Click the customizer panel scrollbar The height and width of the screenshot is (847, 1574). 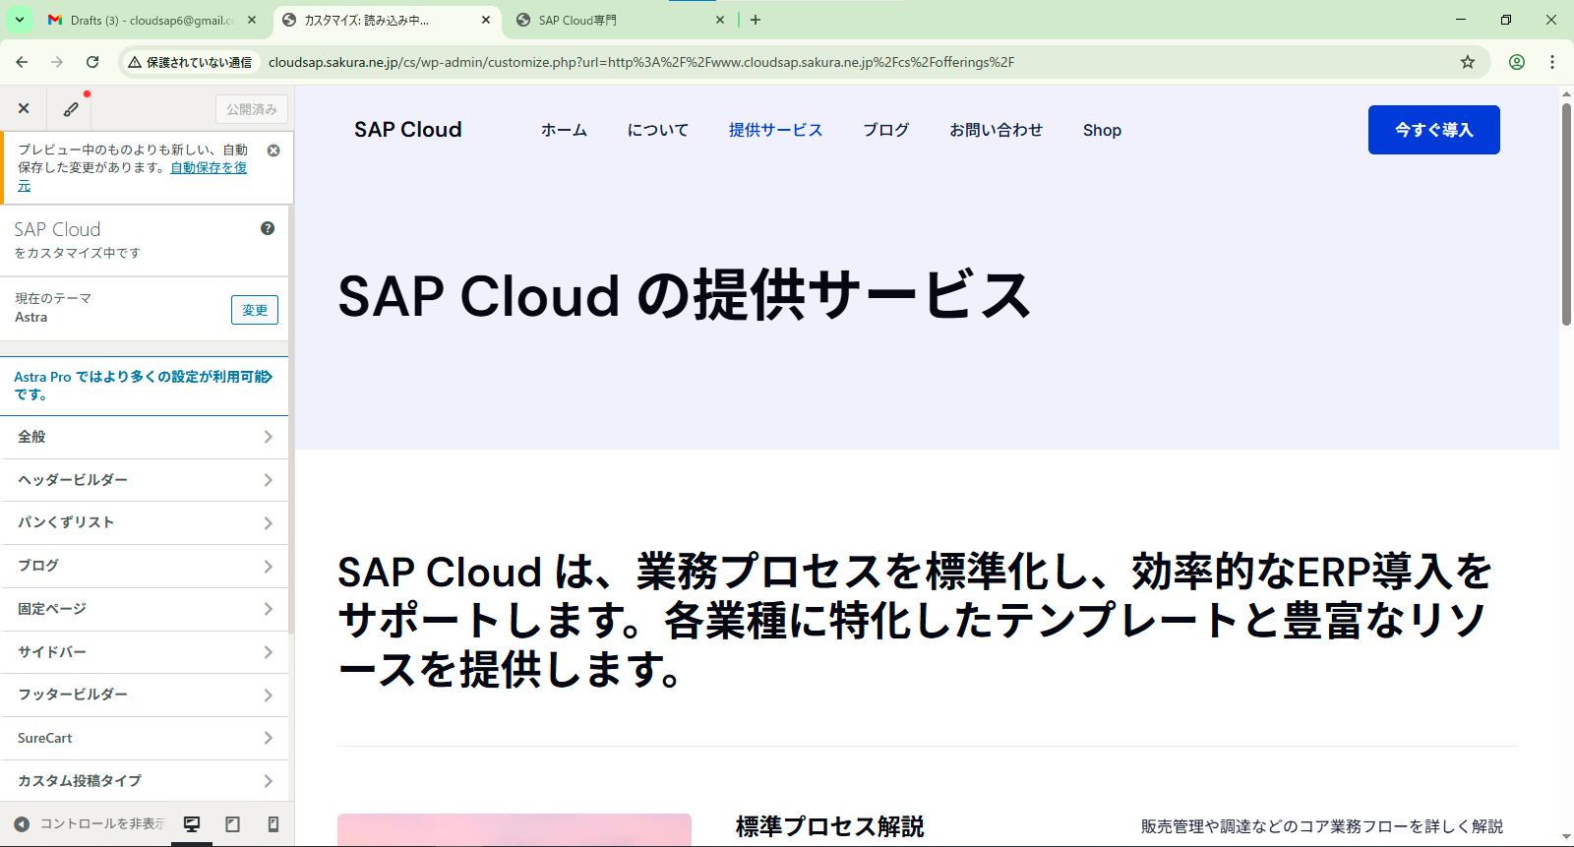point(291,418)
